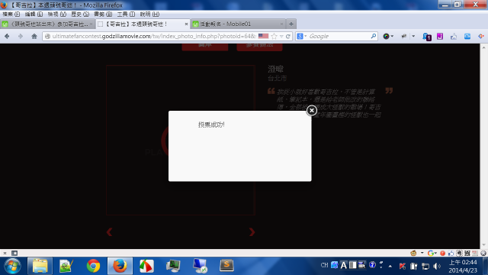The height and width of the screenshot is (275, 488).
Task: Click the ColorZilla round toolbar icon
Action: (386, 36)
